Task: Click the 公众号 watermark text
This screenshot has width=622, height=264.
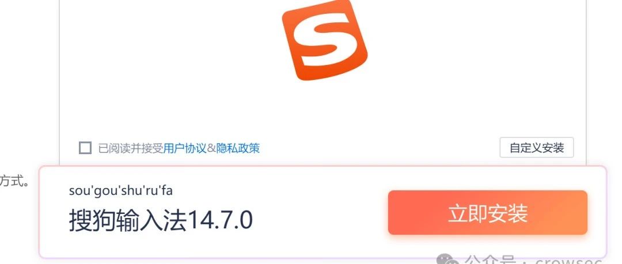Action: tap(491, 259)
